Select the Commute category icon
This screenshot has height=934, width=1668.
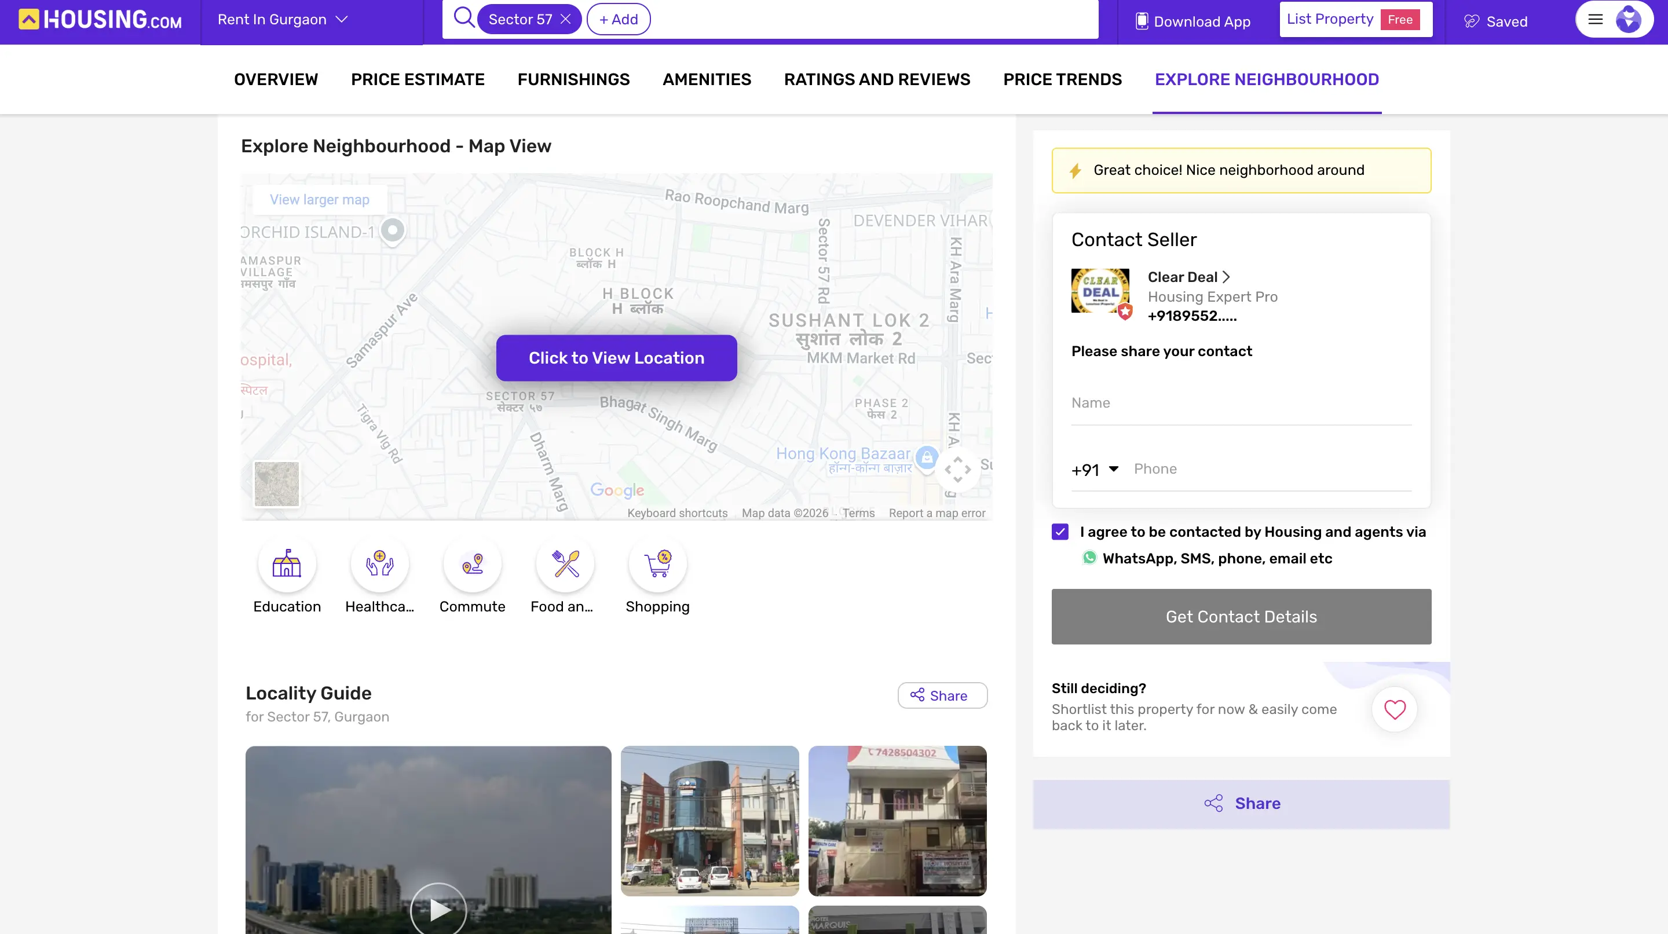tap(472, 564)
